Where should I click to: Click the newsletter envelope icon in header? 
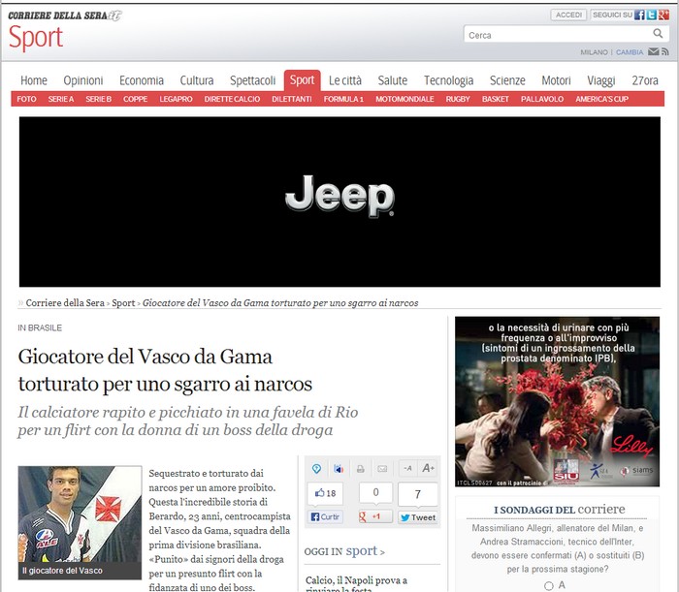coord(653,52)
